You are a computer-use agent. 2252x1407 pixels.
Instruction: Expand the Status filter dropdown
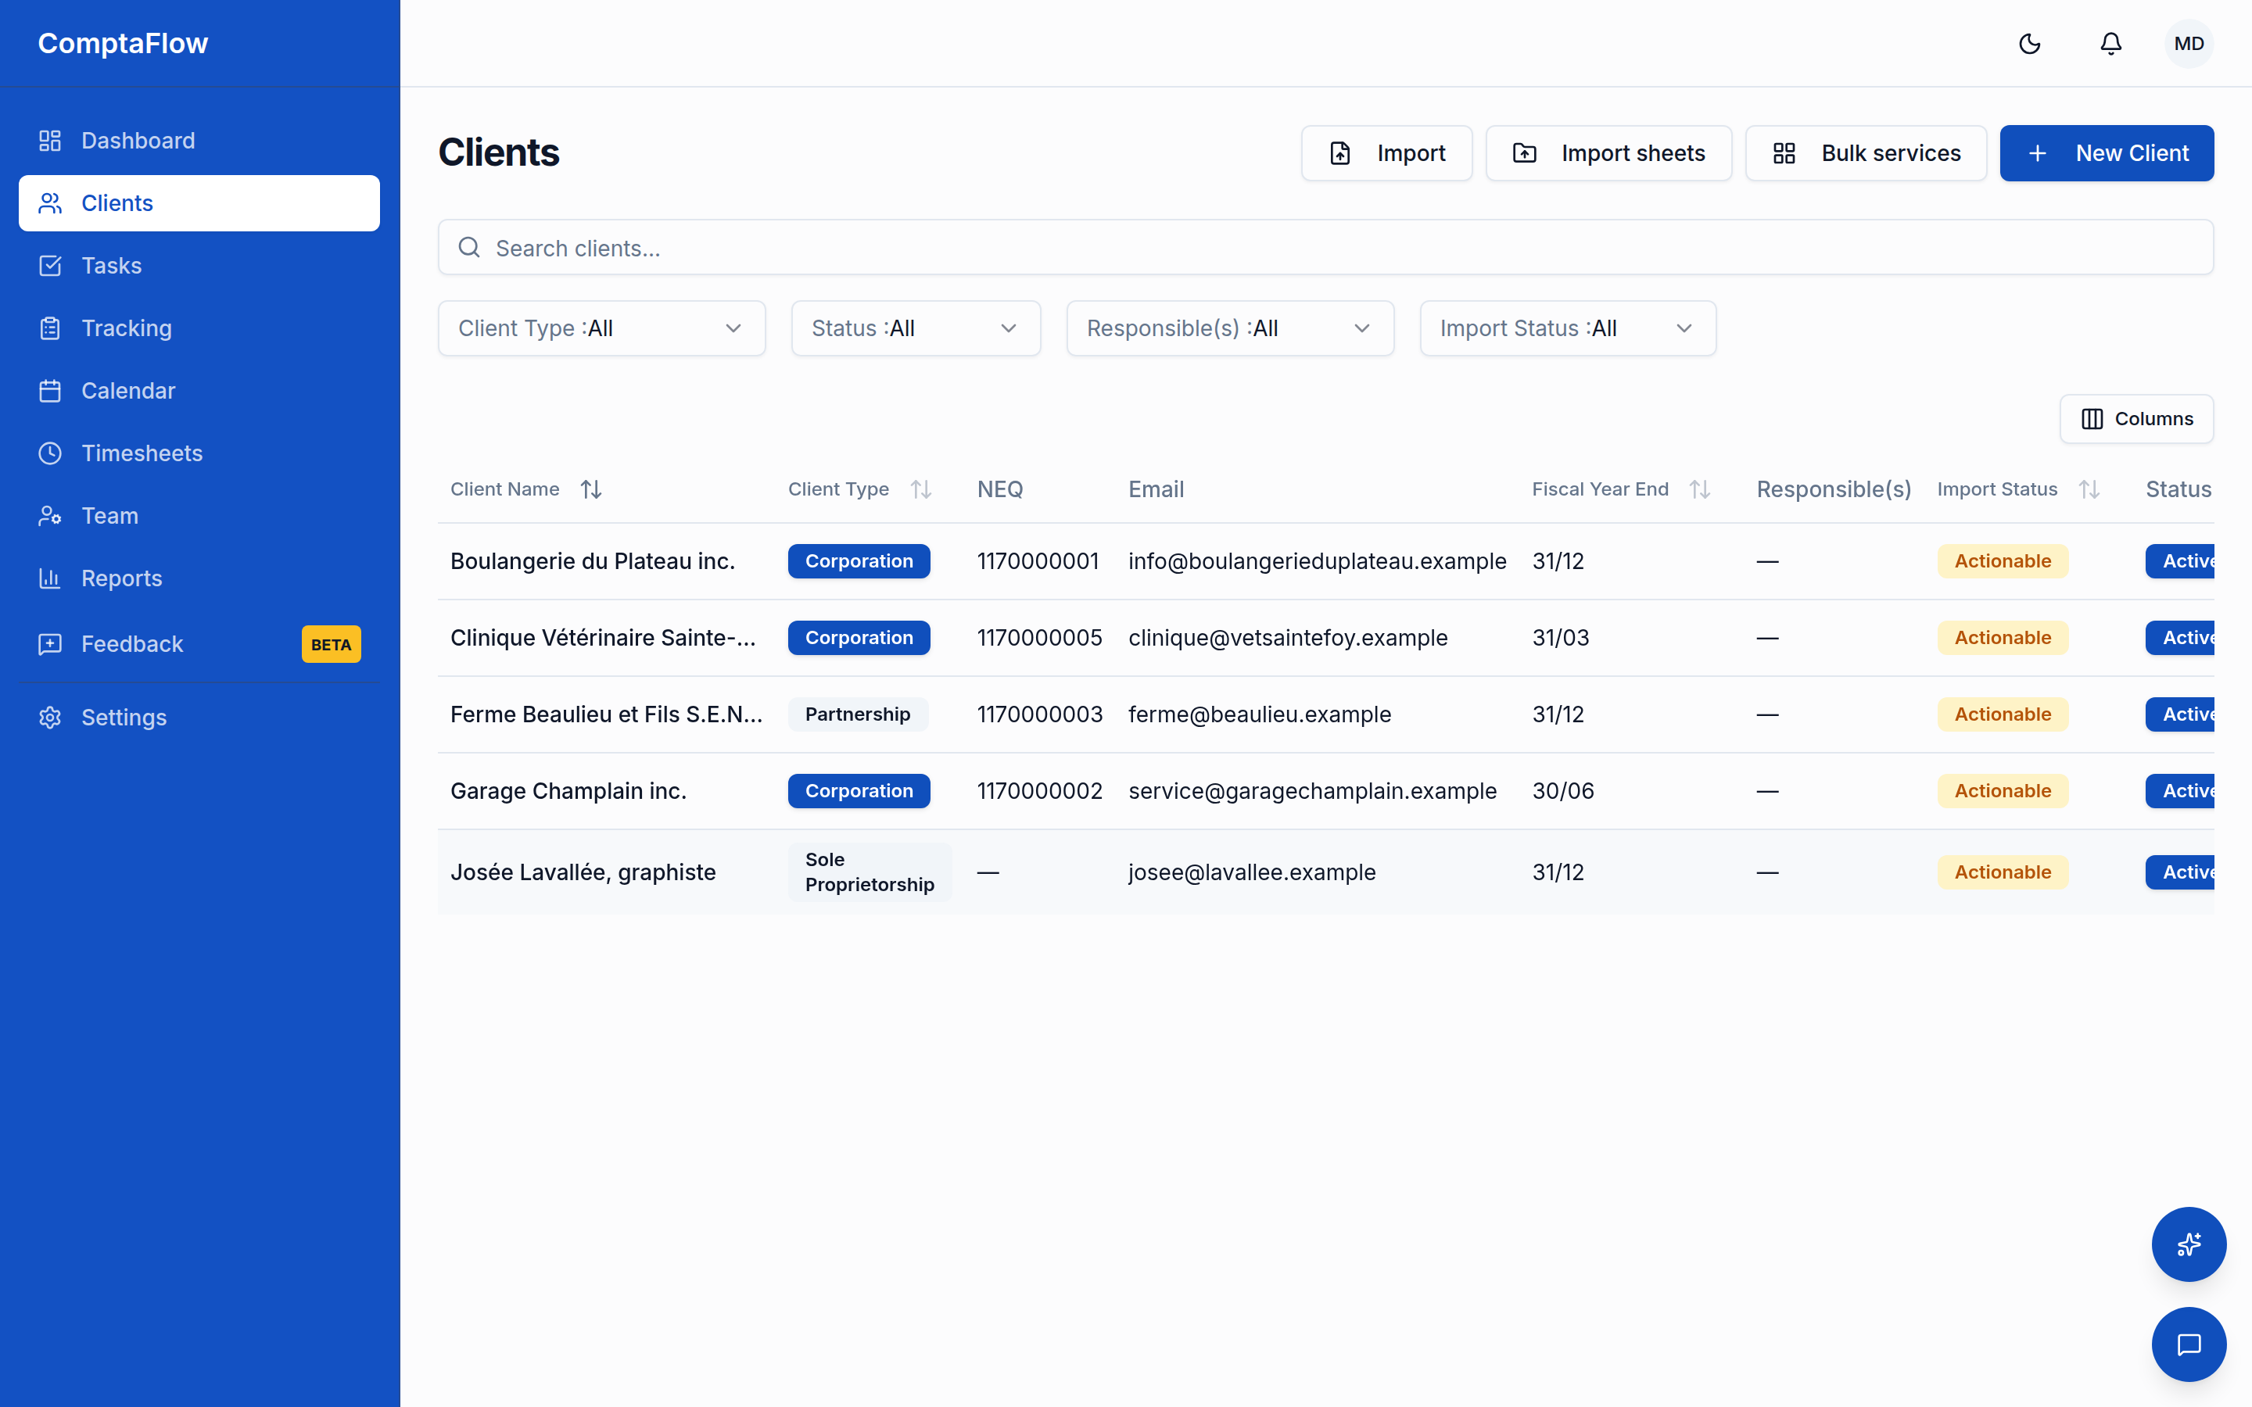click(916, 328)
